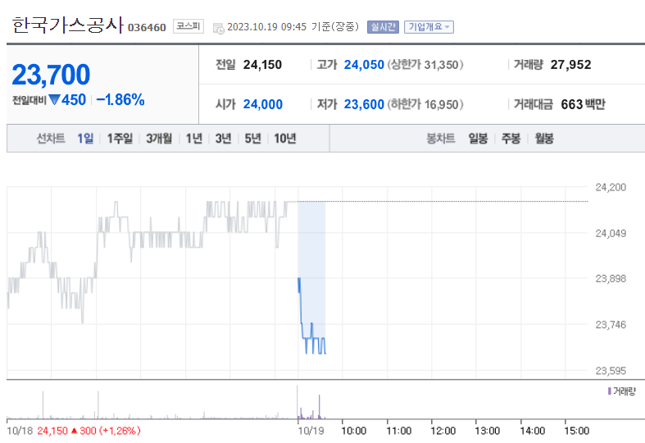The width and height of the screenshot is (645, 443).
Task: Click the 24,200 y-axis label
Action: 611,187
